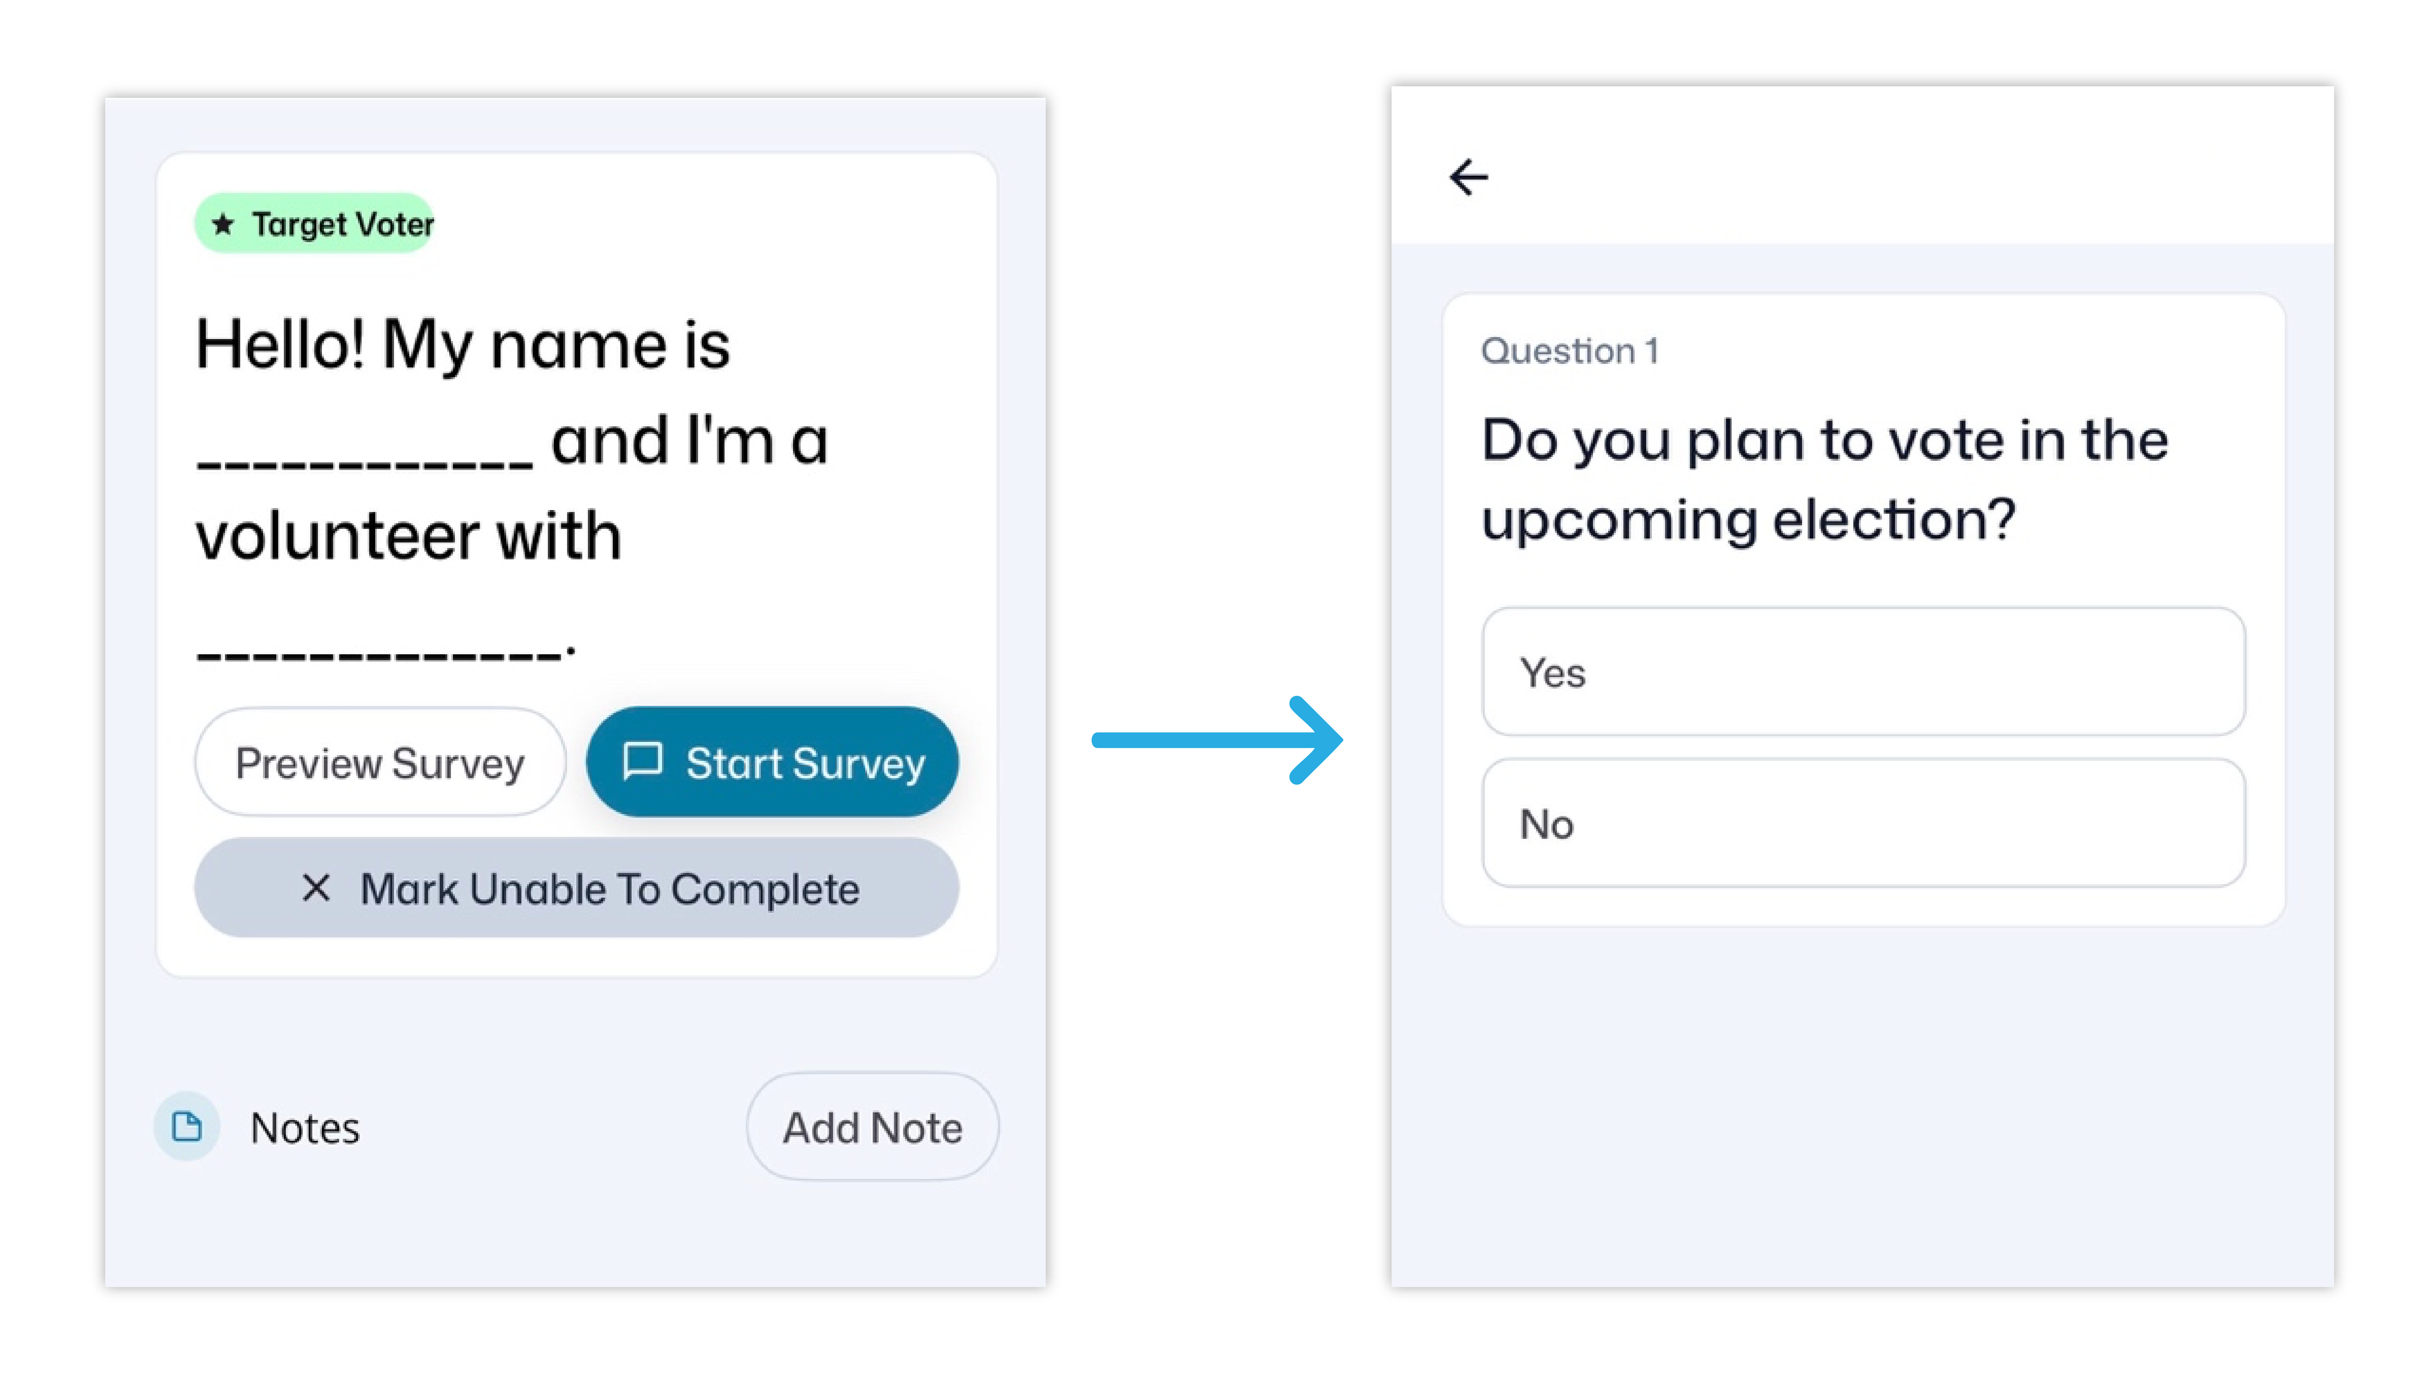This screenshot has height=1376, width=2427.
Task: Click the Target Voter badge label
Action: pos(342,225)
